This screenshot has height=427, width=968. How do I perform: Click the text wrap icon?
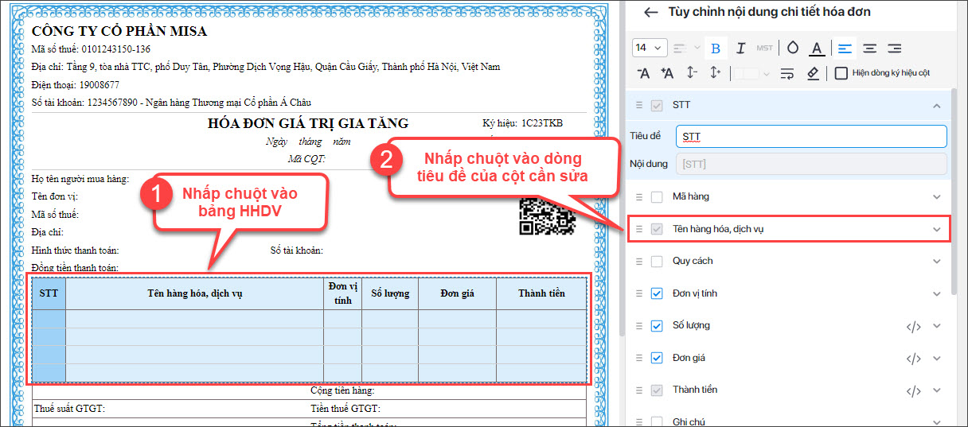[x=787, y=73]
